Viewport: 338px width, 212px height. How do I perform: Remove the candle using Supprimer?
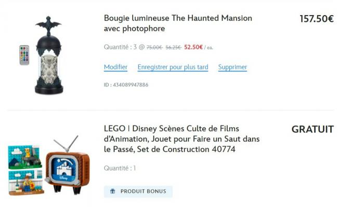(x=232, y=67)
